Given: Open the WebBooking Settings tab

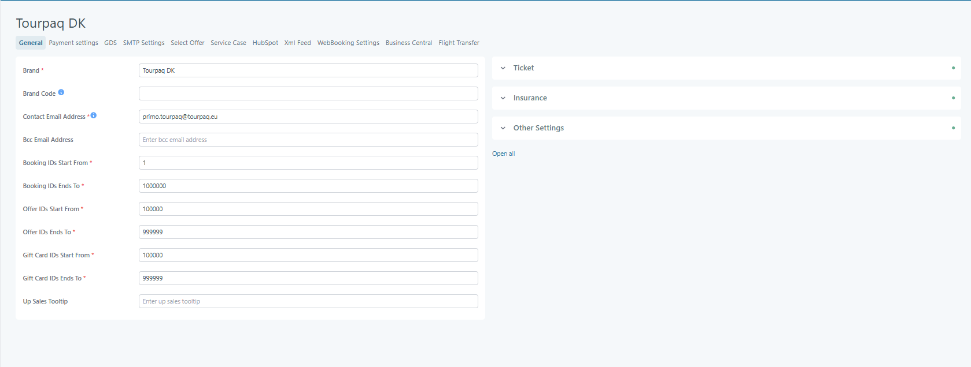Looking at the screenshot, I should [348, 43].
